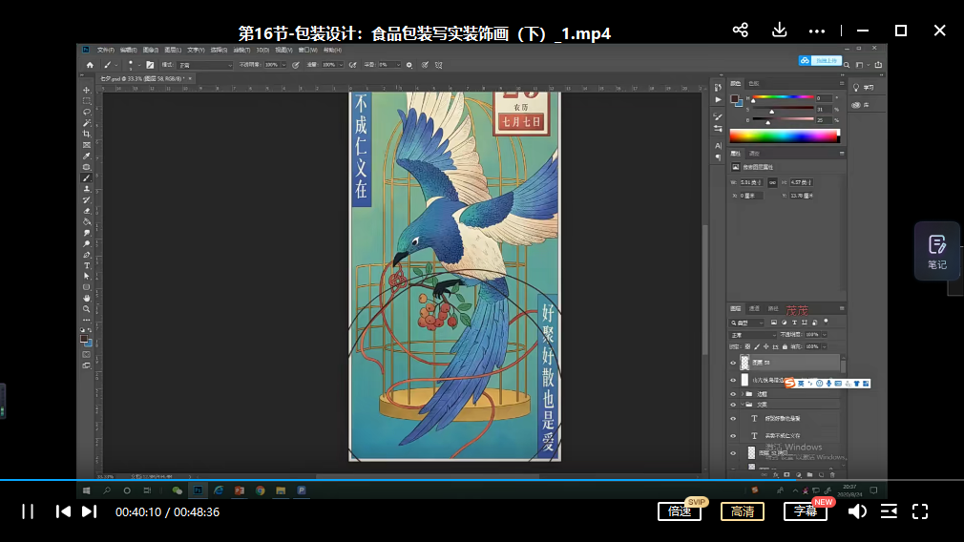The height and width of the screenshot is (542, 964).
Task: Hide the text layer 好聚好散也是爱
Action: point(733,419)
